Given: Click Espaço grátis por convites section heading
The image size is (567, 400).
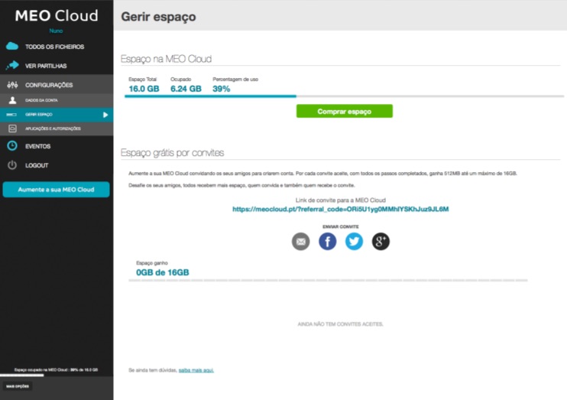Looking at the screenshot, I should point(172,153).
